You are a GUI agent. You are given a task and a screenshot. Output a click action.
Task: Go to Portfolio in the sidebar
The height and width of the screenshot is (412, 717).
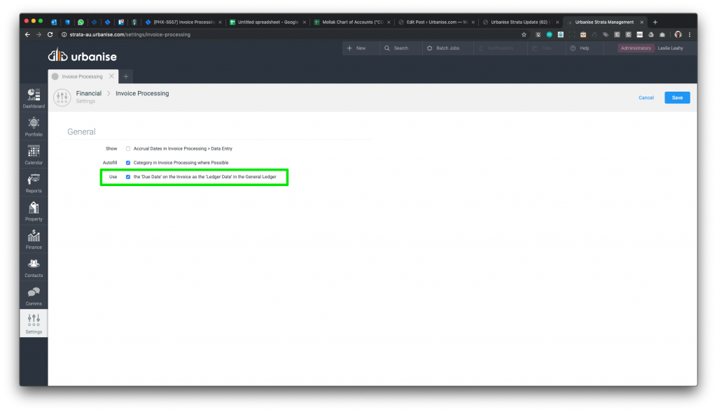click(x=34, y=125)
